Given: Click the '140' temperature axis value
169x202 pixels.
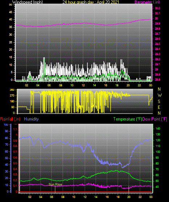Looking at the screenshot, I should [x=158, y=128].
